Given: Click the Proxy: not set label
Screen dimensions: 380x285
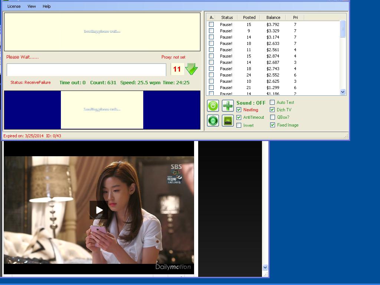Looking at the screenshot, I should (173, 57).
